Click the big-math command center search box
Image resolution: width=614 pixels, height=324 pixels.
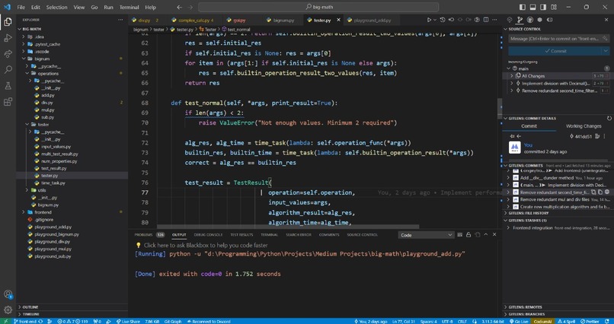click(x=318, y=7)
